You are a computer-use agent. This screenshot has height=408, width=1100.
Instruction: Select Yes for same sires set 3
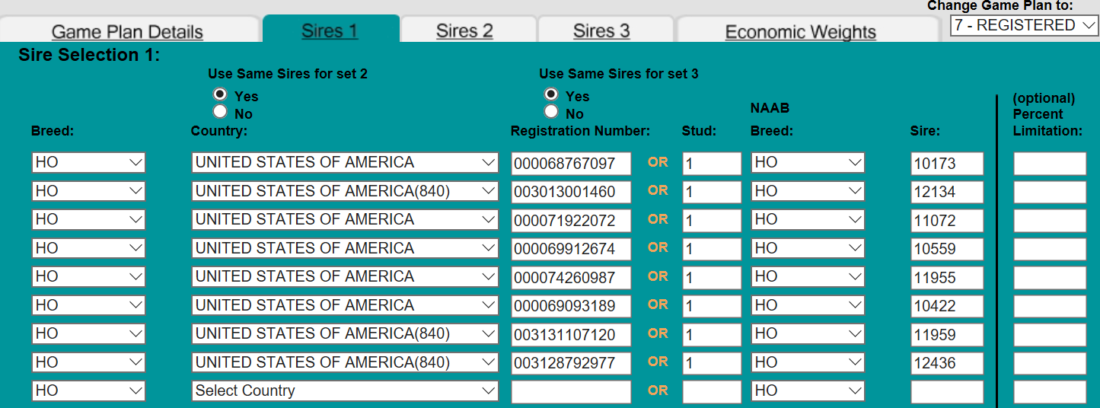(551, 94)
